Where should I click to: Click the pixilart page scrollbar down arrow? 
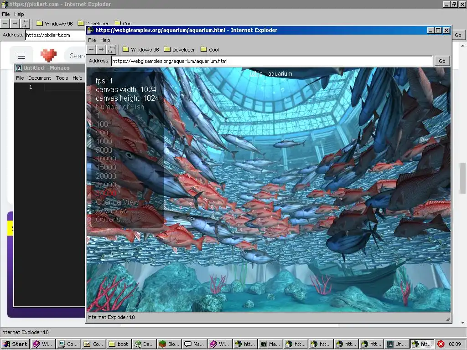[462, 323]
